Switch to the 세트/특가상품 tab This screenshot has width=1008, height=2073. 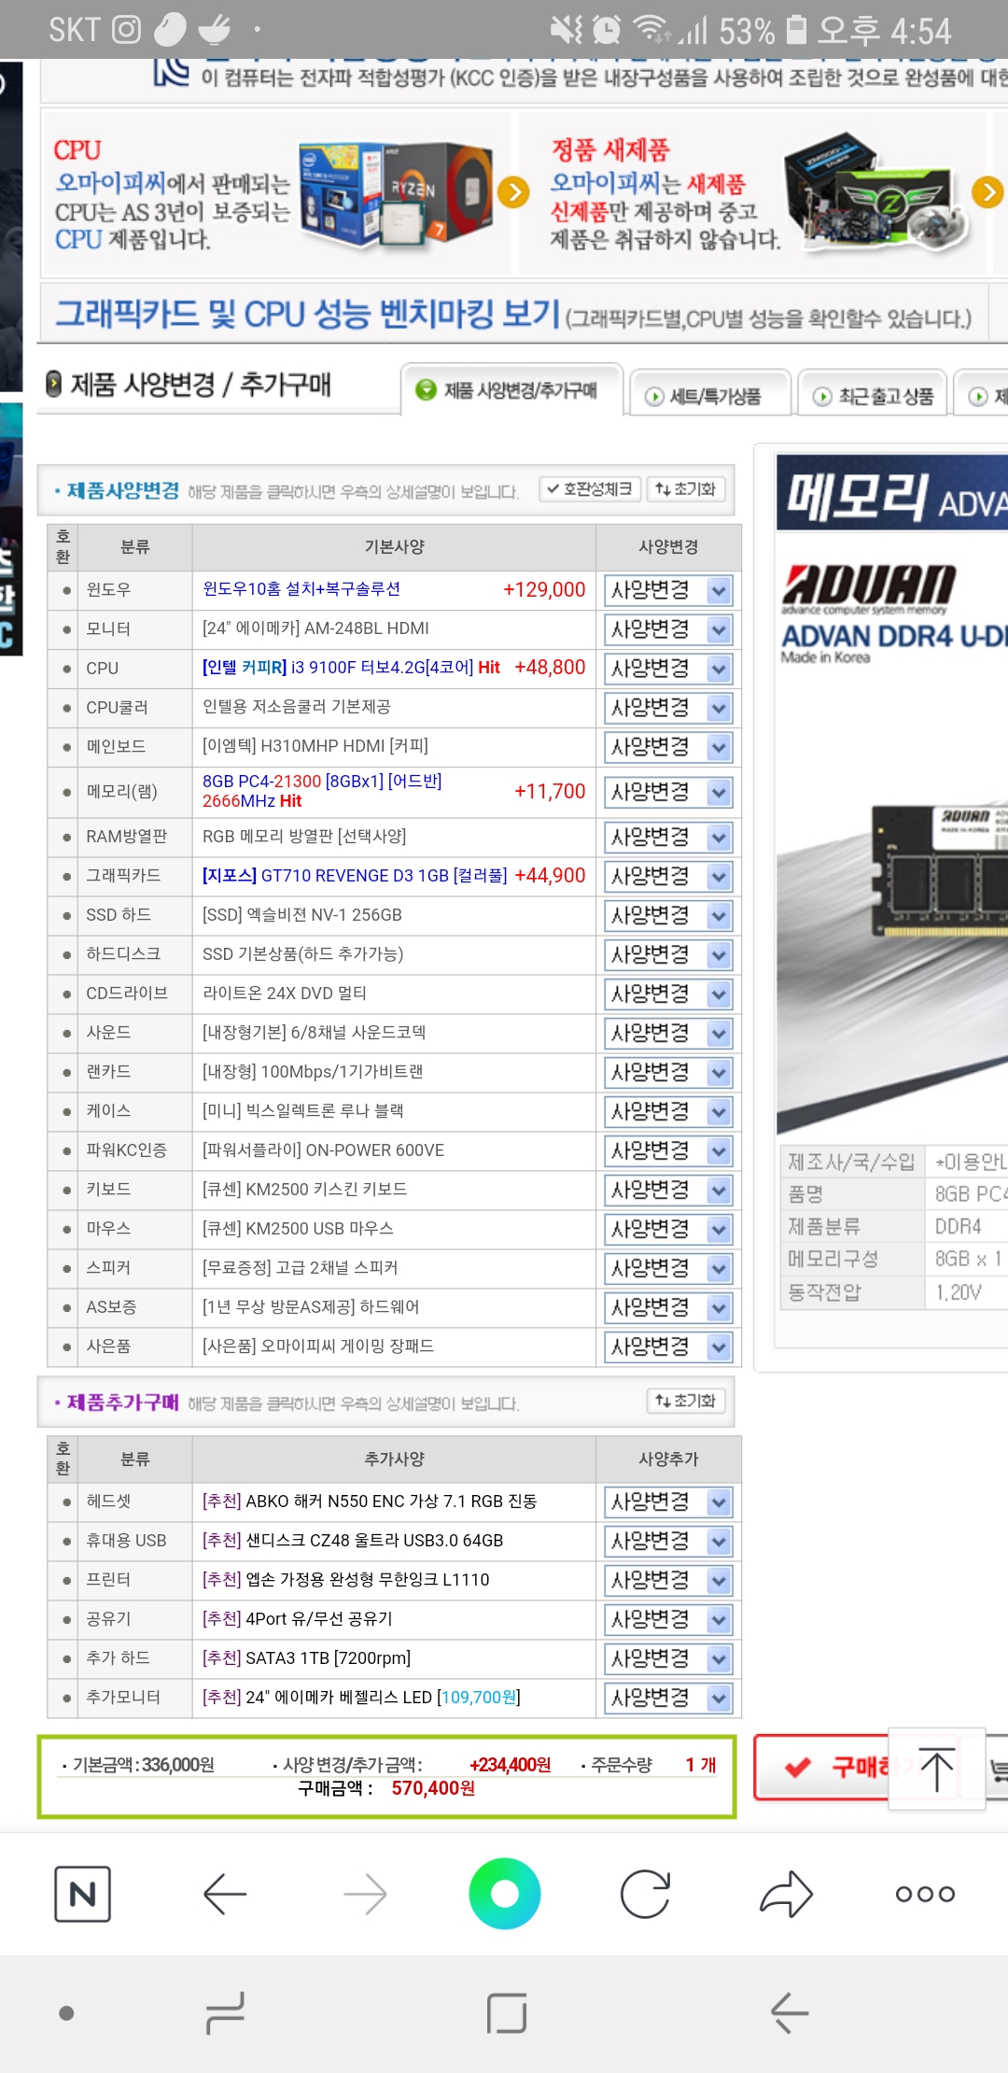coord(711,396)
